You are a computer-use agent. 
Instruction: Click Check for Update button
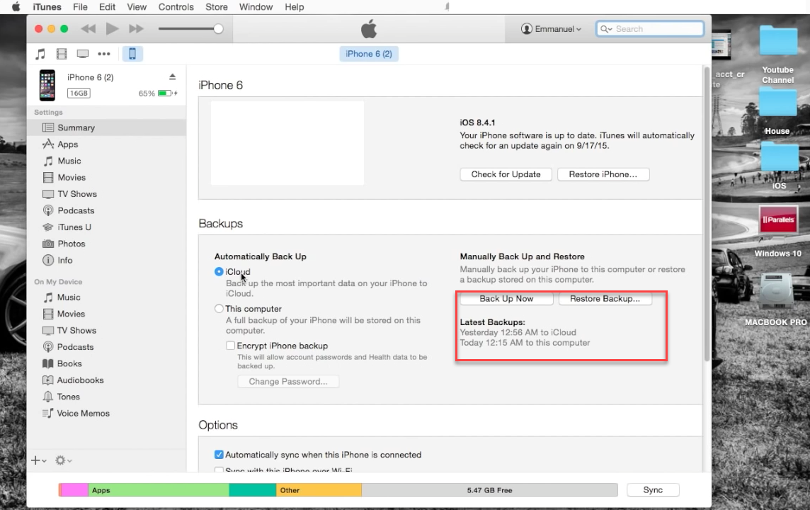[506, 174]
